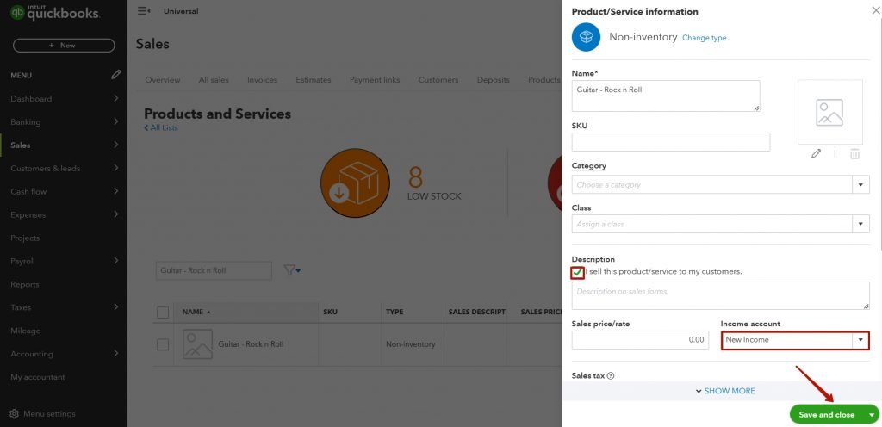Click the 8 LOW STOCK count
This screenshot has width=882, height=427.
coord(434,184)
